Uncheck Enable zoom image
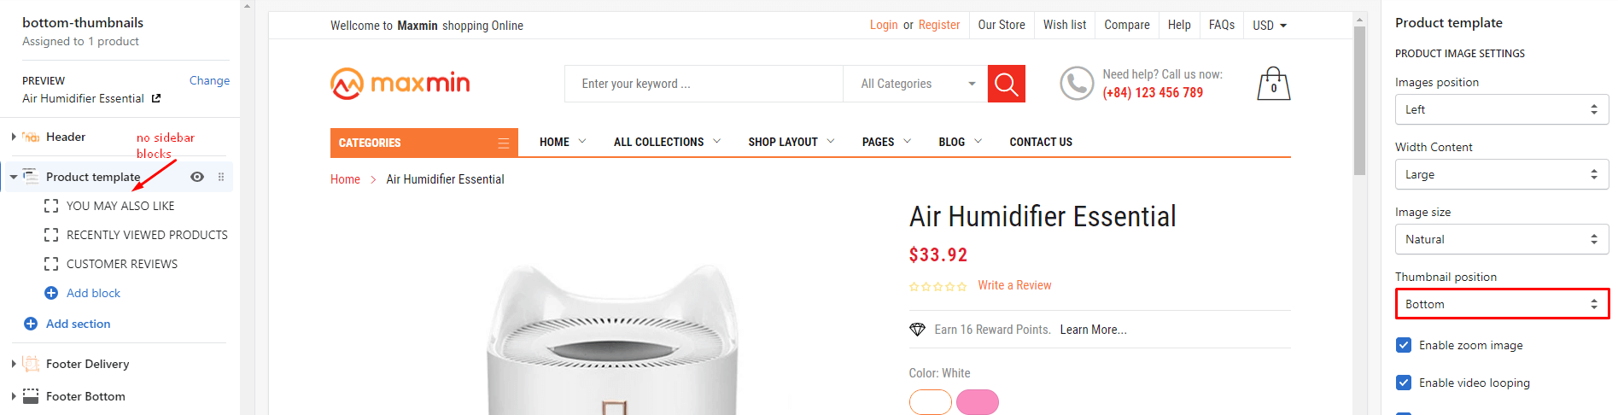The image size is (1618, 415). pyautogui.click(x=1404, y=345)
